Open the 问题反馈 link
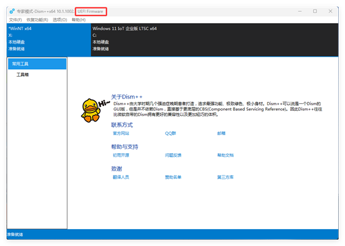This screenshot has height=246, width=345. click(173, 155)
